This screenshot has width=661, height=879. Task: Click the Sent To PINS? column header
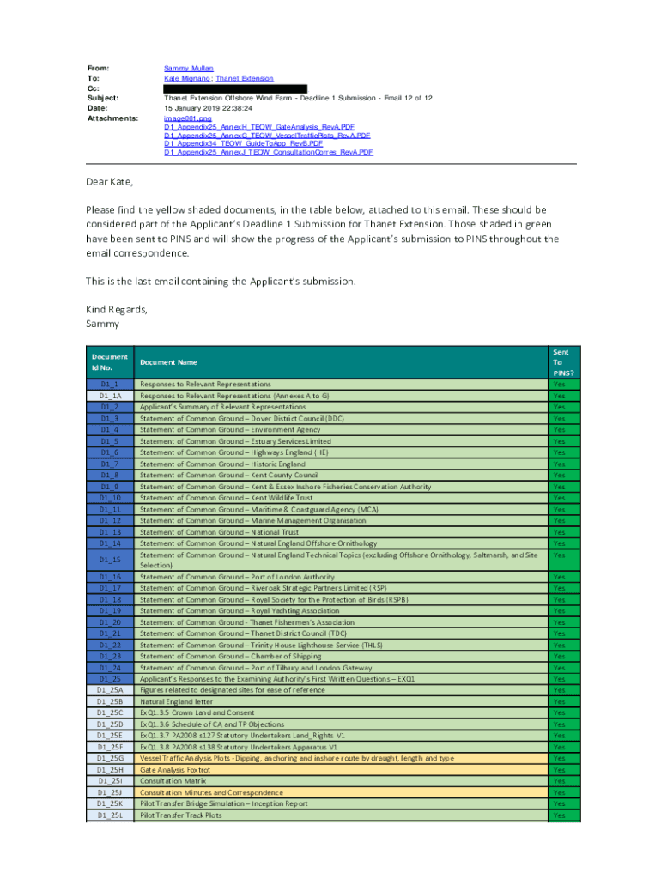coord(561,362)
